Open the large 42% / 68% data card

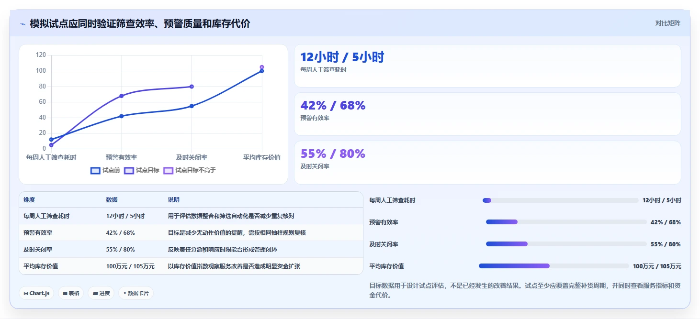pyautogui.click(x=487, y=114)
